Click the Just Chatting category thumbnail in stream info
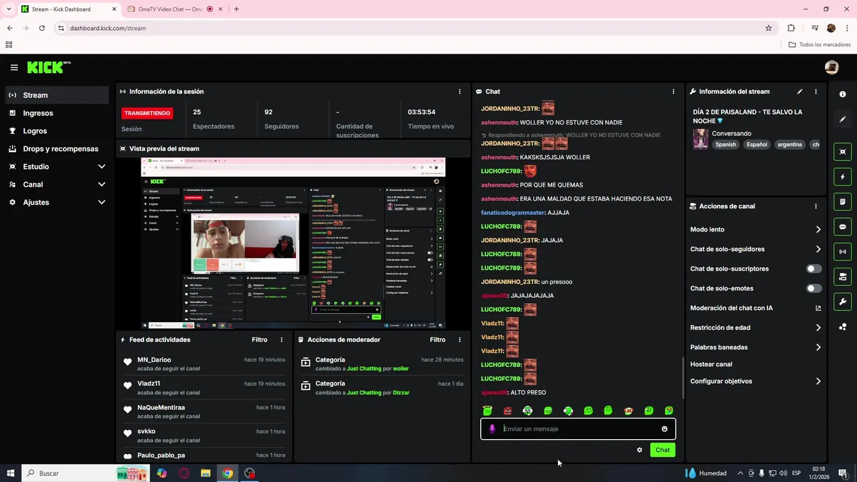Viewport: 857px width, 482px height. click(700, 139)
